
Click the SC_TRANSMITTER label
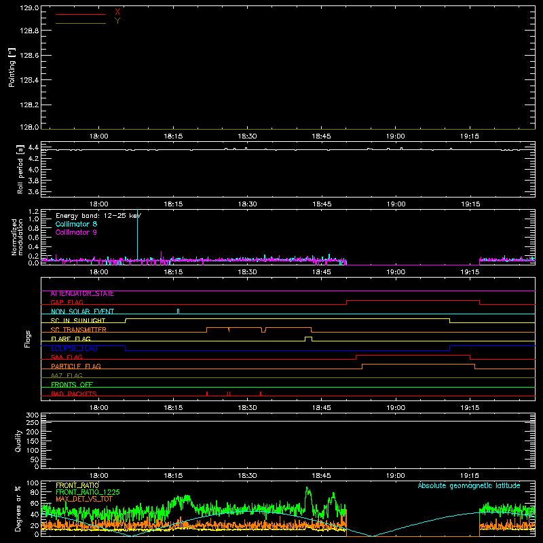point(78,330)
